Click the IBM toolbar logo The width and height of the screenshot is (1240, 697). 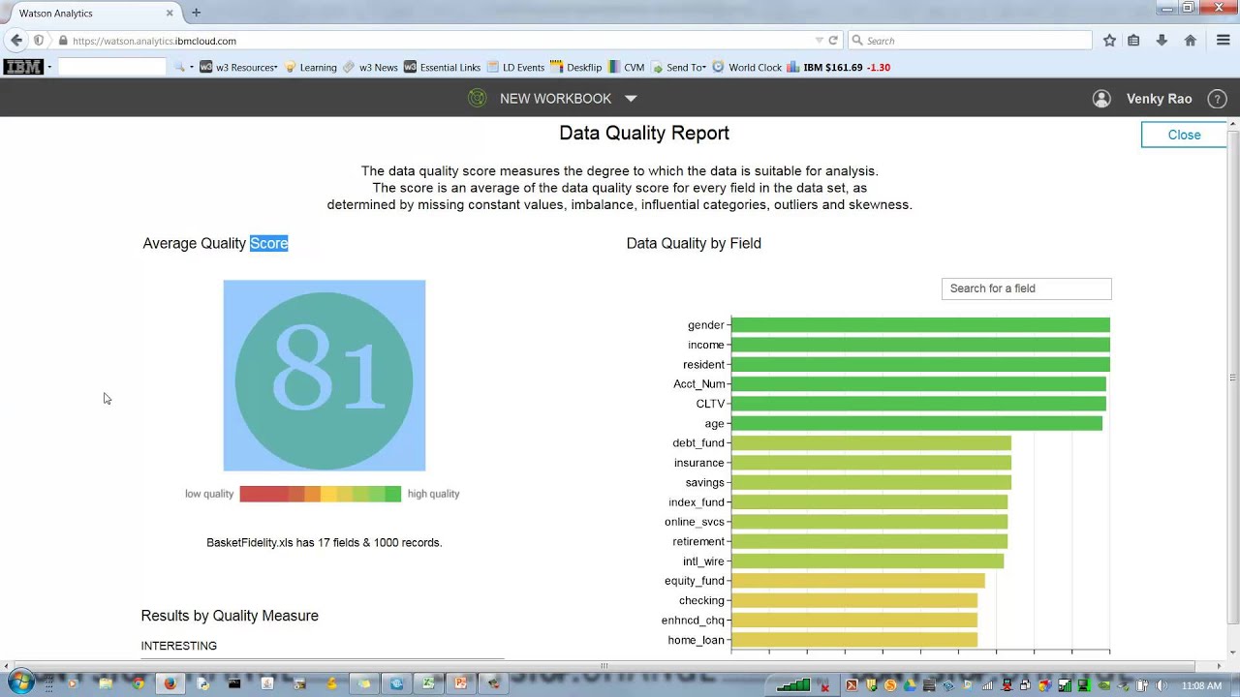23,67
